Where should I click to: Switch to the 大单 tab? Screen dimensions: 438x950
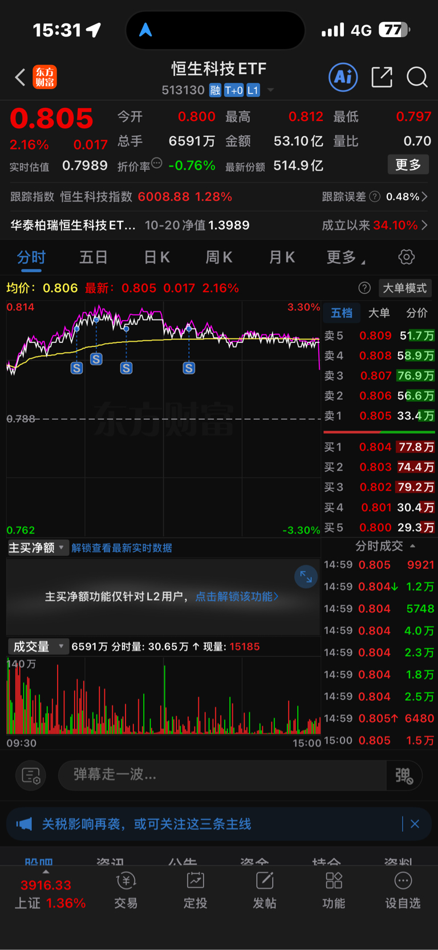point(379,313)
